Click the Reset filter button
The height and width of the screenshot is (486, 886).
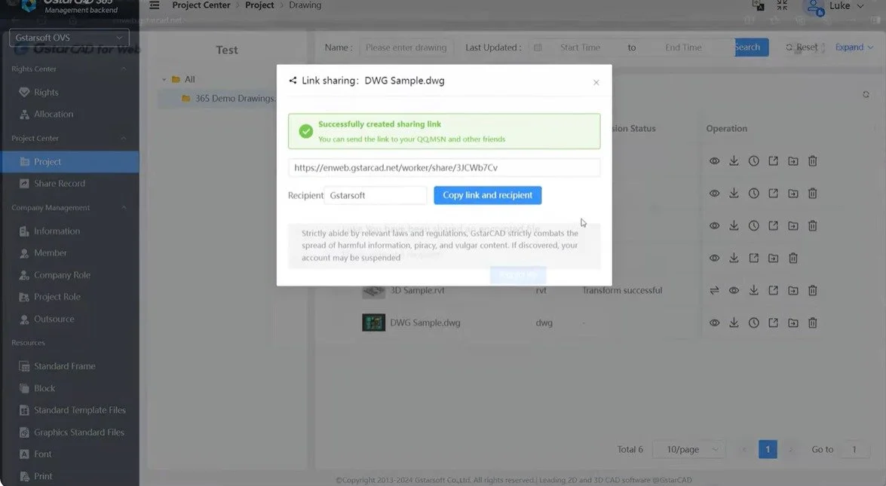(x=802, y=47)
